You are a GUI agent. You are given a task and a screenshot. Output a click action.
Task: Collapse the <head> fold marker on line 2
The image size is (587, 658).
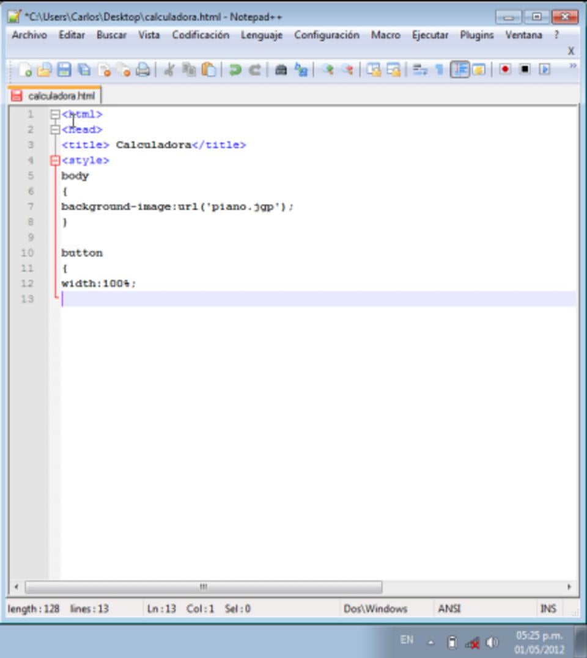tap(55, 130)
